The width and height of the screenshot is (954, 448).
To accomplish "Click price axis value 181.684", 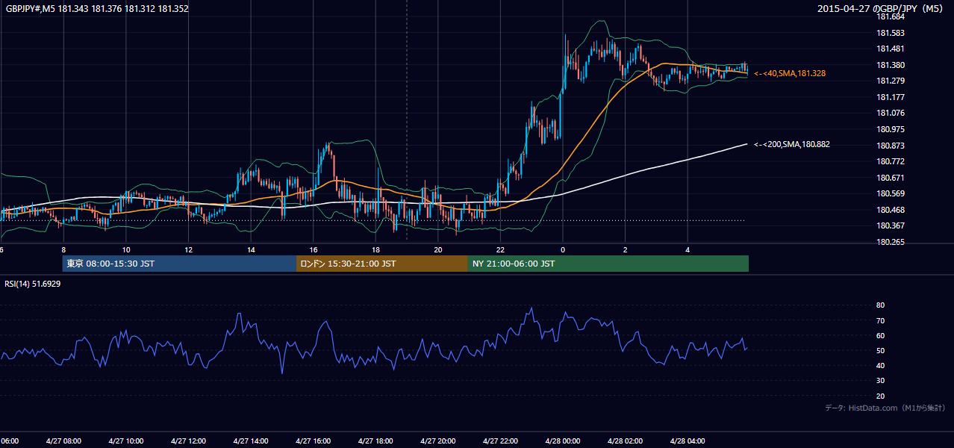I will click(891, 16).
